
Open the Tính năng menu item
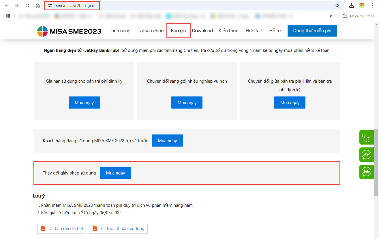point(121,31)
